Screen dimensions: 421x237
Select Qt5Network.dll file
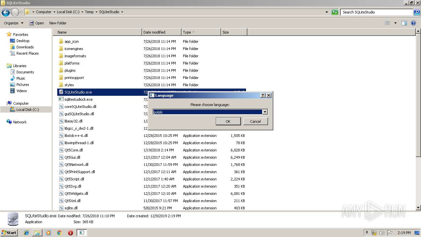76,165
